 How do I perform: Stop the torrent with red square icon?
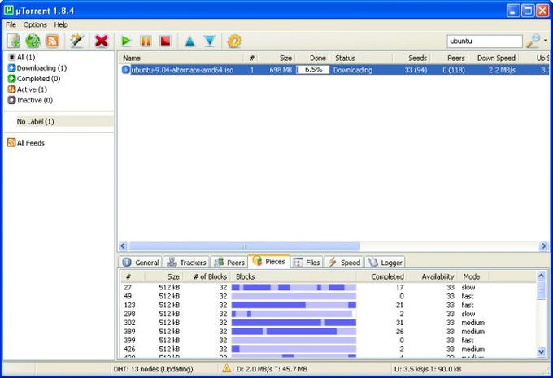click(x=165, y=41)
